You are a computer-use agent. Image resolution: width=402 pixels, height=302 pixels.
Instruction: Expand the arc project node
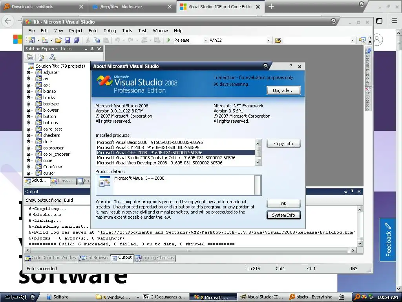28,79
